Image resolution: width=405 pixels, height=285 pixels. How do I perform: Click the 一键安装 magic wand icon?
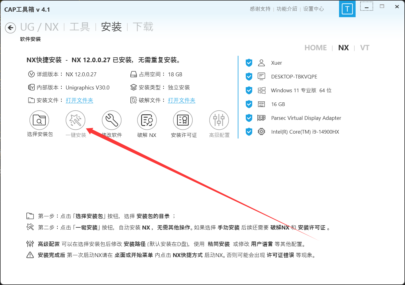point(75,120)
